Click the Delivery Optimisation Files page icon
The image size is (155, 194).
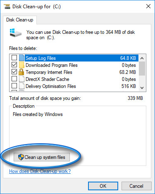[21, 86]
